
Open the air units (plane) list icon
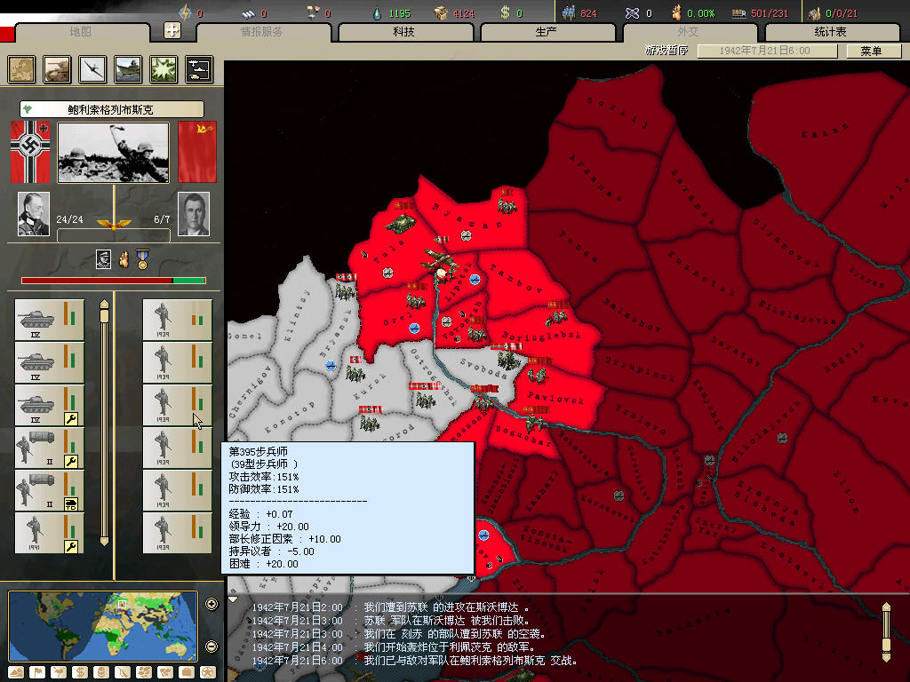point(92,69)
